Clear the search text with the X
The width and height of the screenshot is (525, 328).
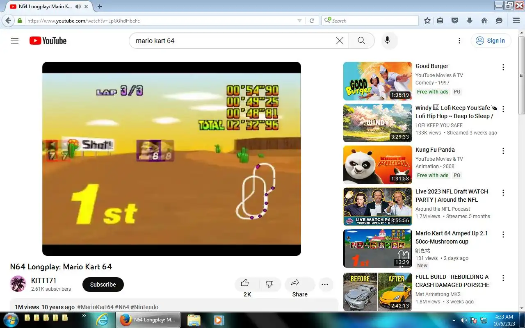[340, 41]
